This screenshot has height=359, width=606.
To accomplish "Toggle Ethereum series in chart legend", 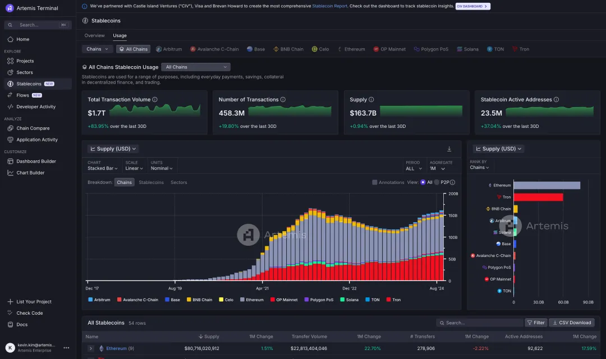I will 251,300.
